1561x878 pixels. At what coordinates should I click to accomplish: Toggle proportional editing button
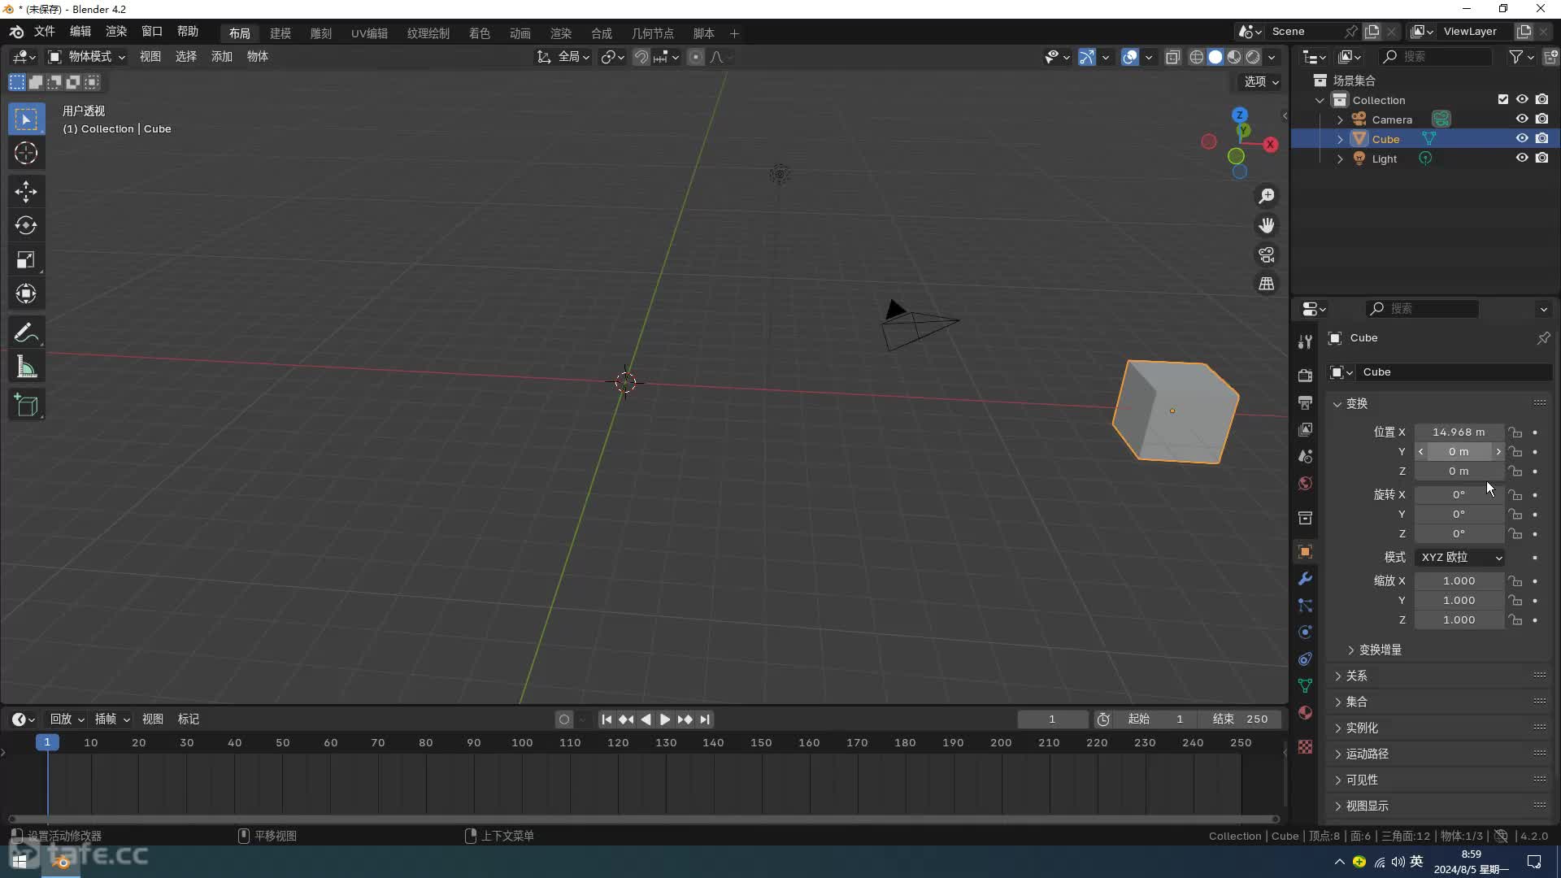(x=696, y=57)
